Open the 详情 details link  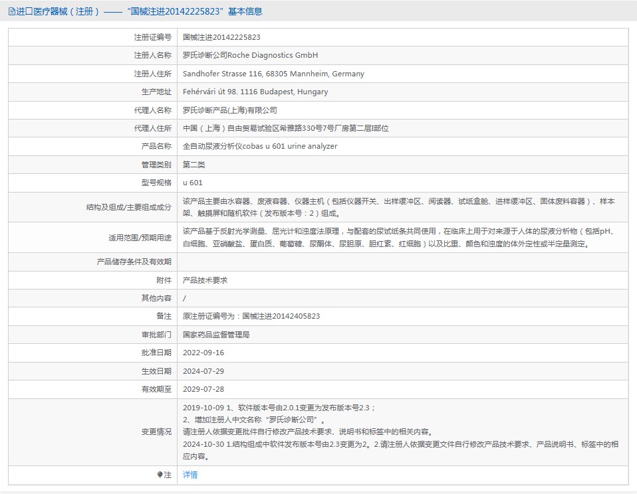click(x=190, y=475)
